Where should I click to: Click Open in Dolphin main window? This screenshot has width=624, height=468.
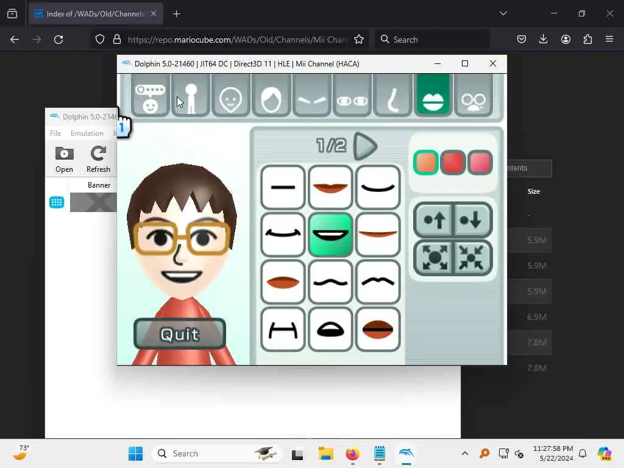pos(64,160)
